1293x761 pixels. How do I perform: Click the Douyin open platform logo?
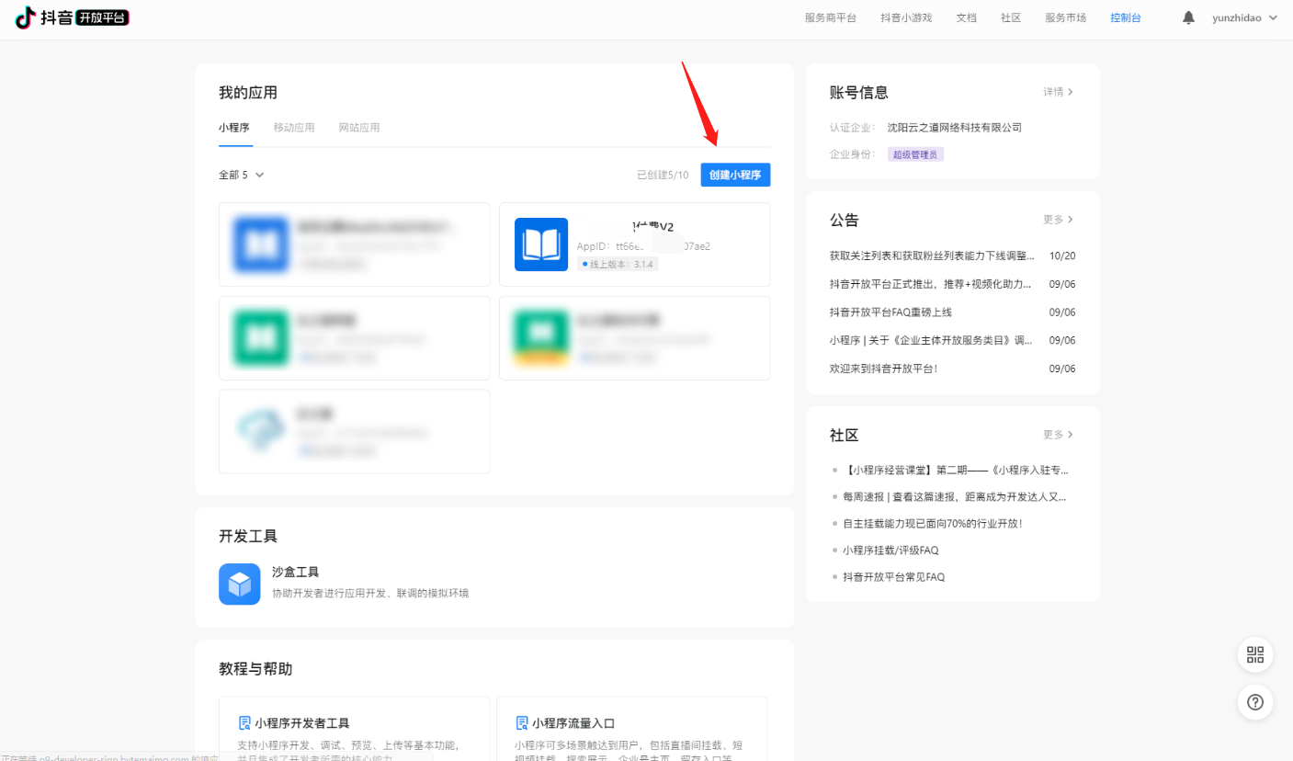click(x=72, y=17)
